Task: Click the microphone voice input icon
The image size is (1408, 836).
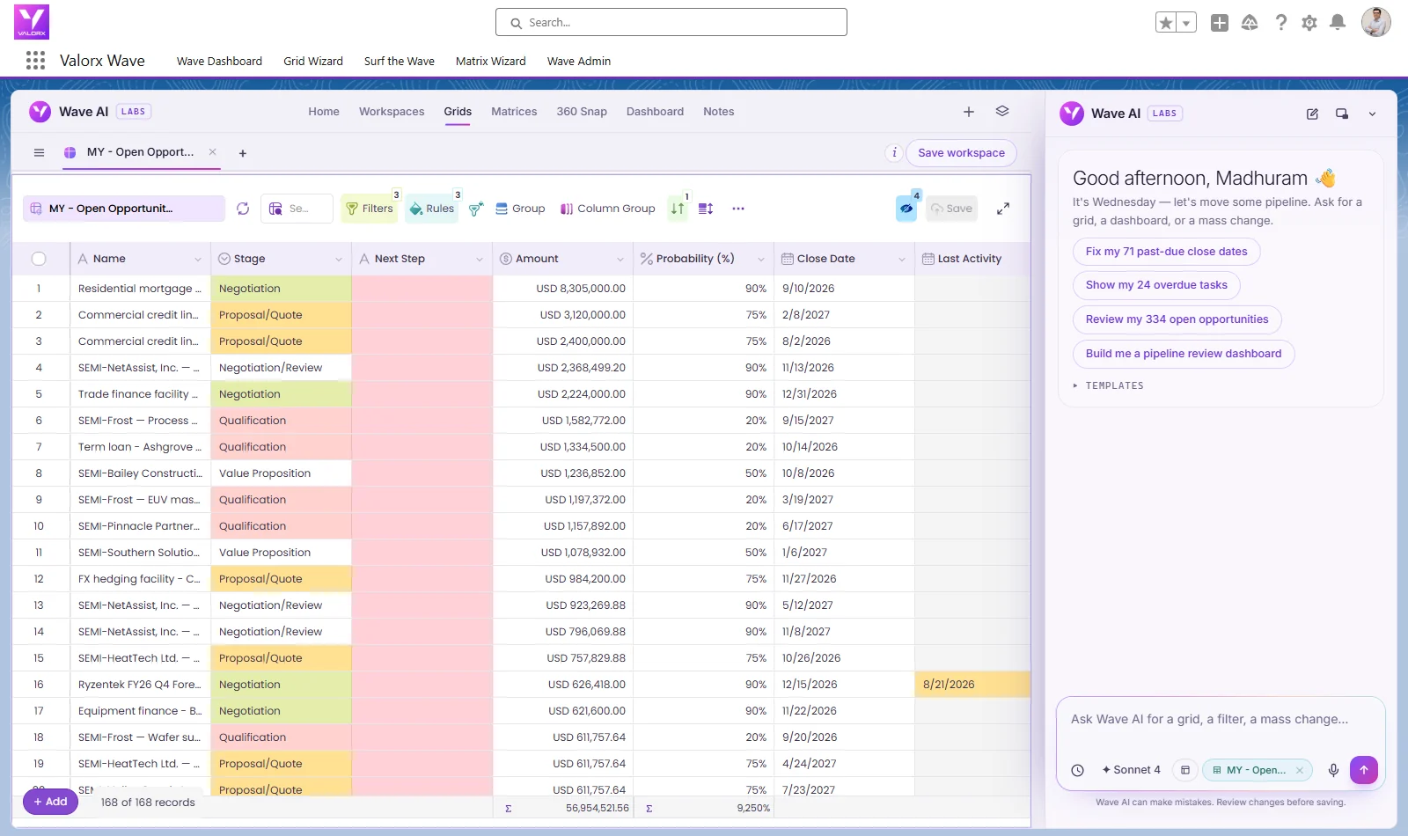Action: (1334, 770)
